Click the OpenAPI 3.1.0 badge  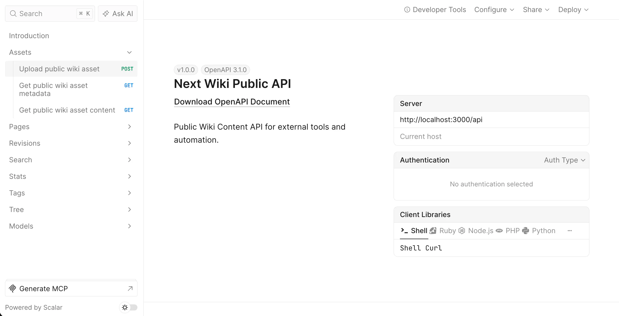[x=225, y=70]
